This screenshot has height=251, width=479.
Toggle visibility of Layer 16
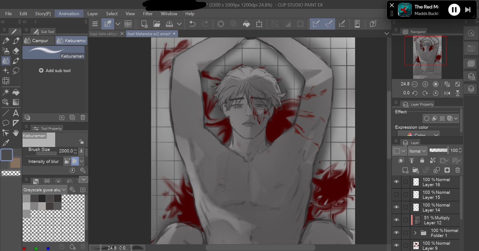396,182
